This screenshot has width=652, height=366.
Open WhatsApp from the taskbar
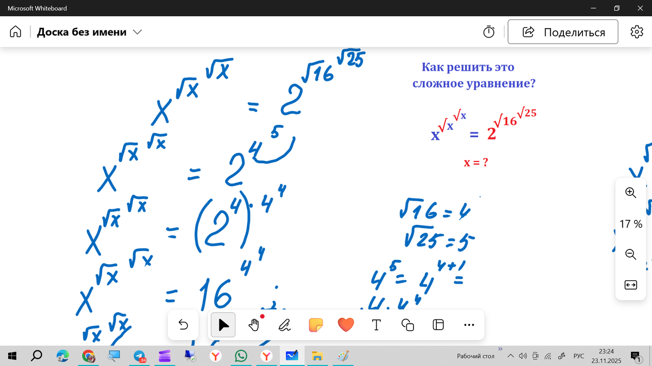click(241, 356)
